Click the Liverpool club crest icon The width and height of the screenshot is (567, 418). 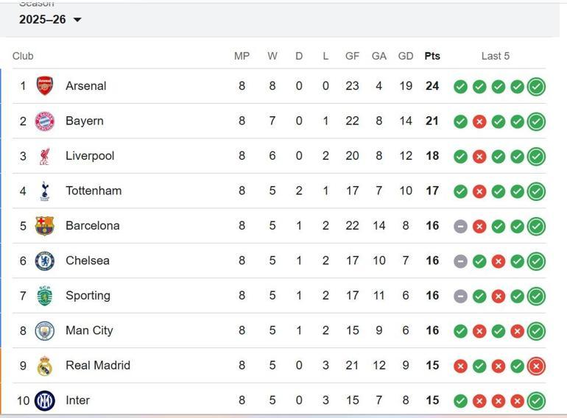pos(45,156)
